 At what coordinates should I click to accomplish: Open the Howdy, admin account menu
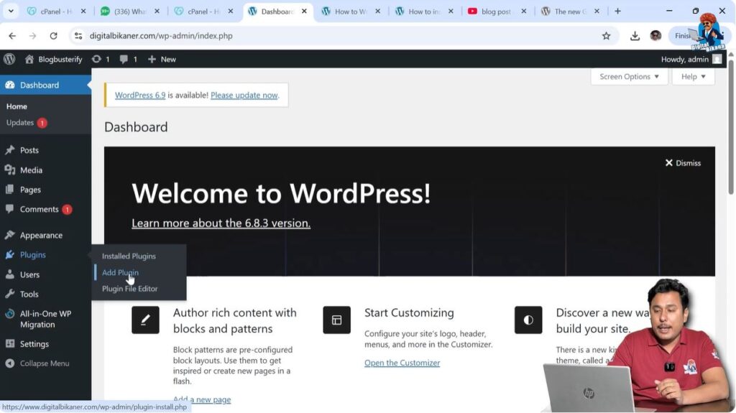pyautogui.click(x=691, y=59)
